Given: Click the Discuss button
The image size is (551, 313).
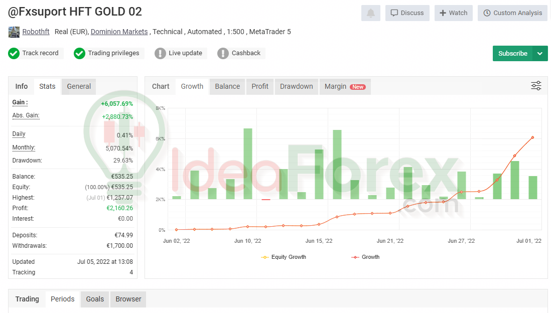Looking at the screenshot, I should click(x=407, y=13).
